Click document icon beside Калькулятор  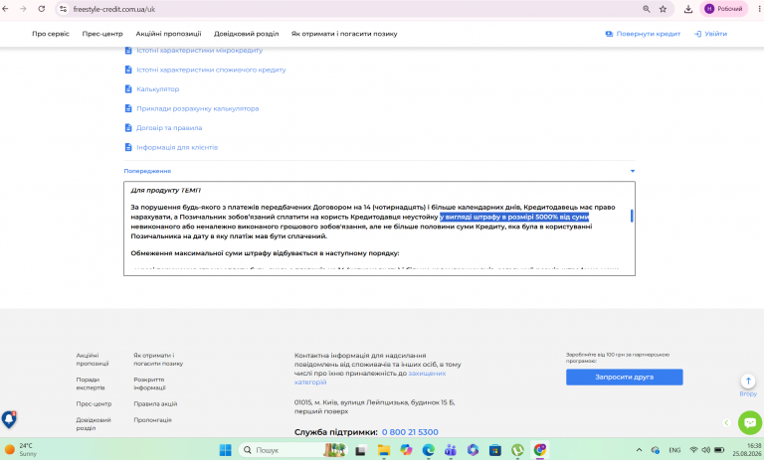coord(128,89)
